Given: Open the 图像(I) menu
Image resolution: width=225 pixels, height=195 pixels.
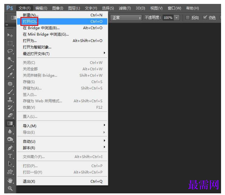Looking at the screenshot, I should 58,8.
